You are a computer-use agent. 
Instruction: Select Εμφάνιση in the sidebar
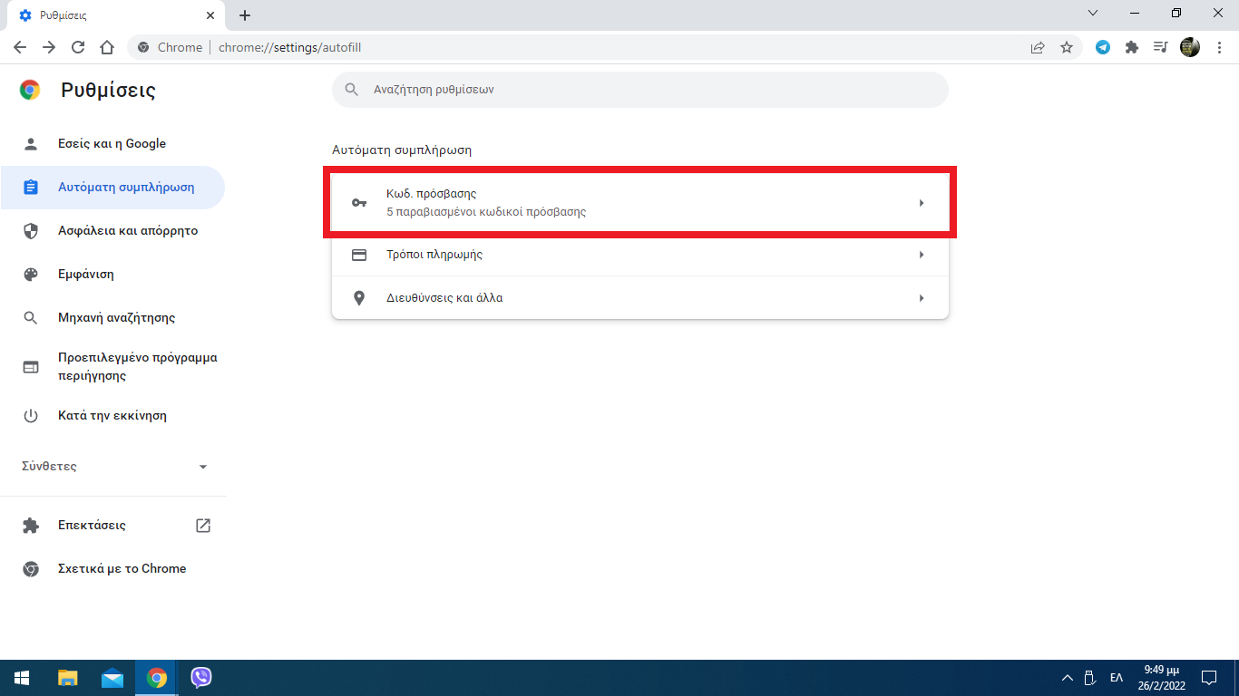click(86, 275)
